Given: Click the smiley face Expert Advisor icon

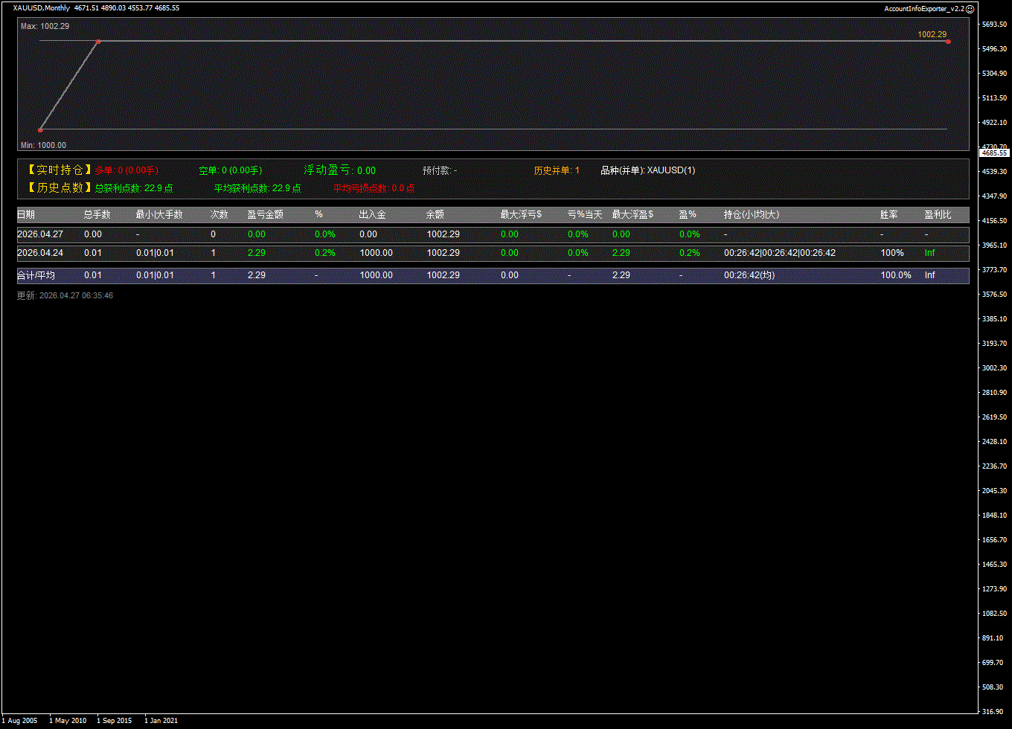Looking at the screenshot, I should [x=970, y=8].
